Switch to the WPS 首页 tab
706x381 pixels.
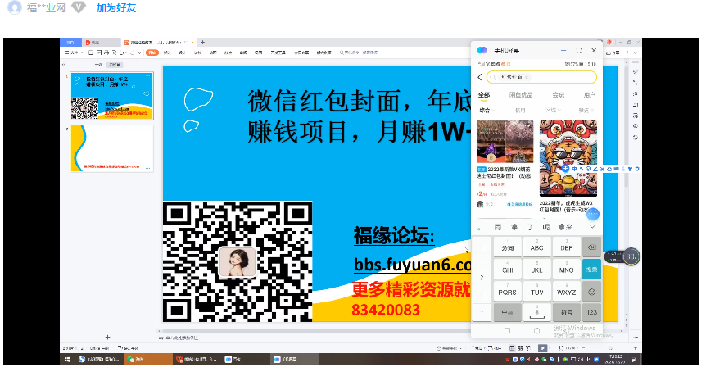[70, 43]
